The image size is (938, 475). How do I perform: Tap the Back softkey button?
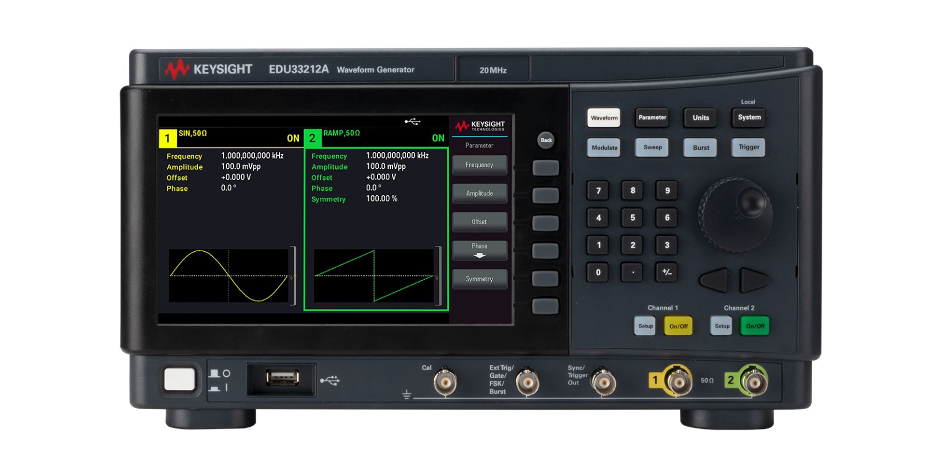click(x=546, y=140)
